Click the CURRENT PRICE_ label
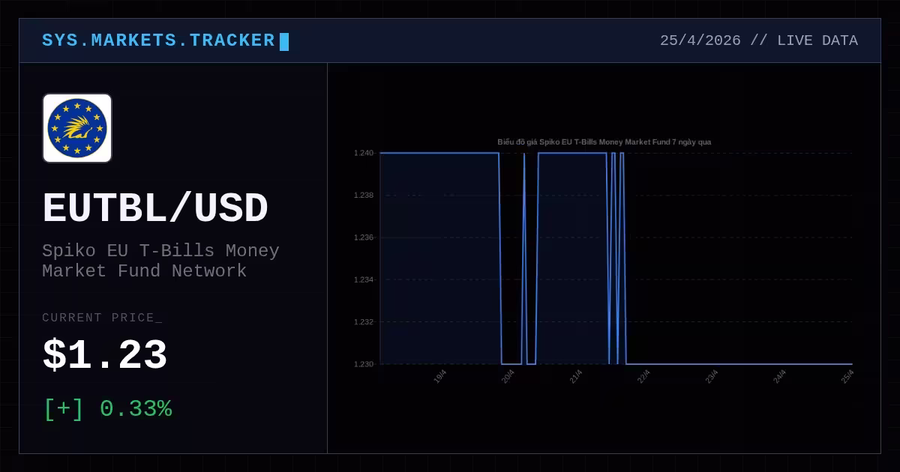 tap(102, 318)
